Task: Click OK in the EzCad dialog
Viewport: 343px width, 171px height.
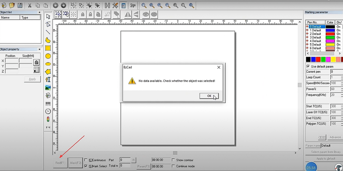Action: (209, 96)
